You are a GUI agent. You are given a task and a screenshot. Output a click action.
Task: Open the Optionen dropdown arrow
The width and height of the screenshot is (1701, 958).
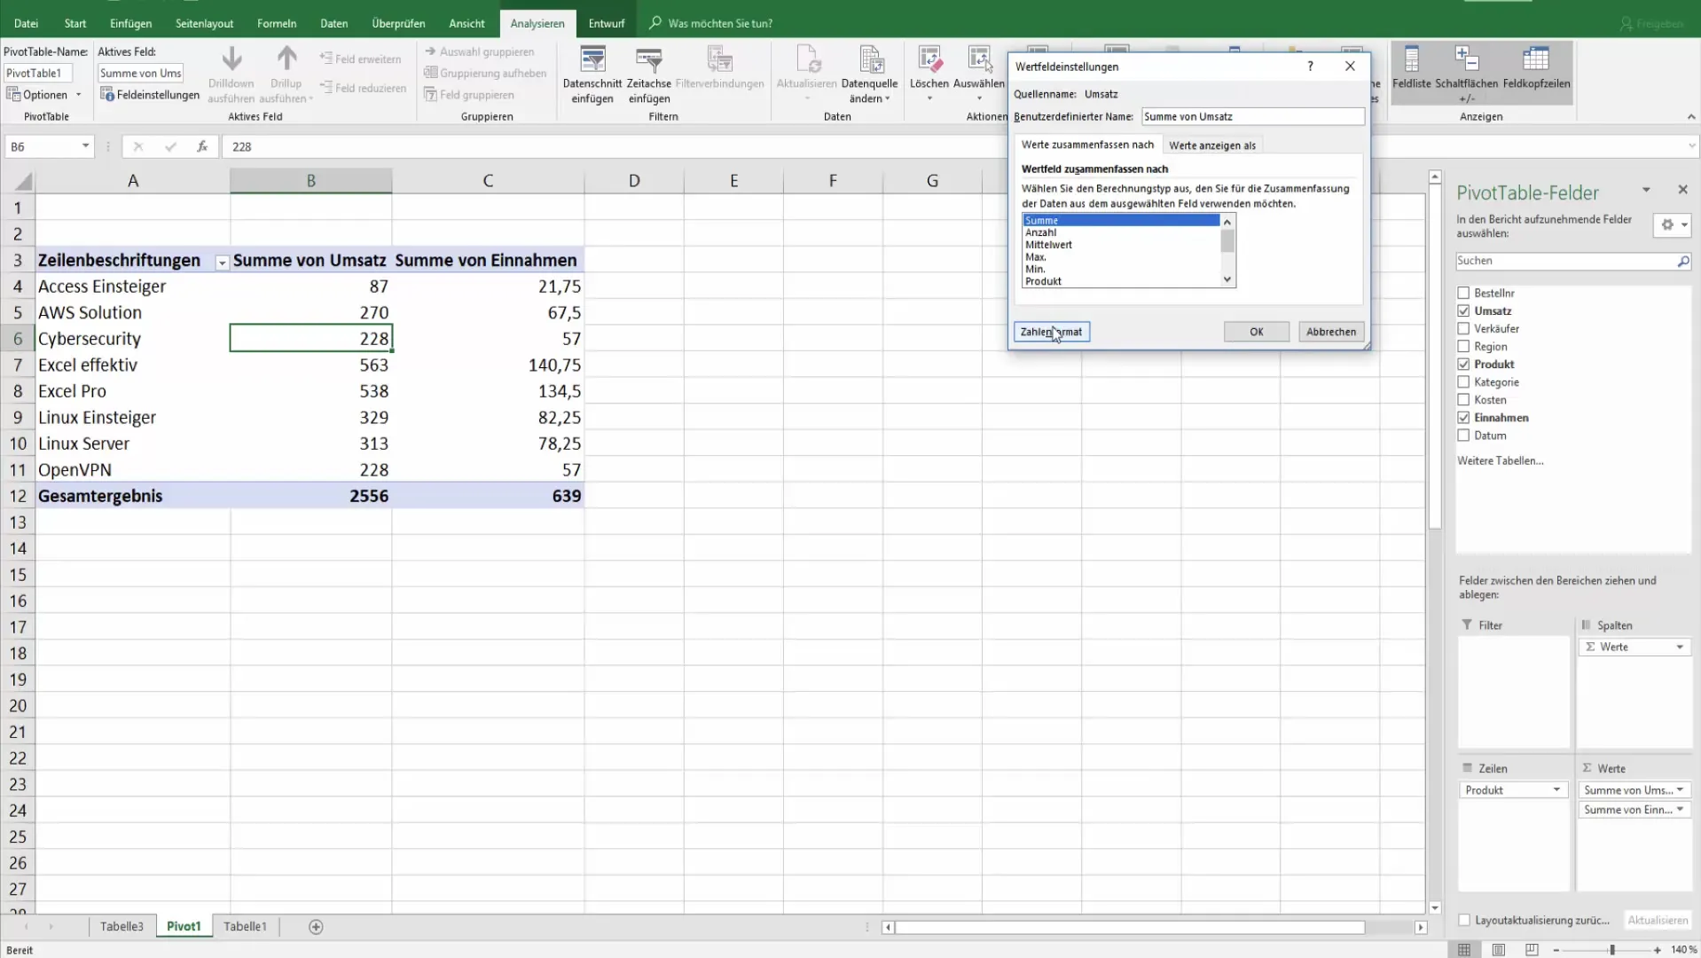(x=78, y=95)
